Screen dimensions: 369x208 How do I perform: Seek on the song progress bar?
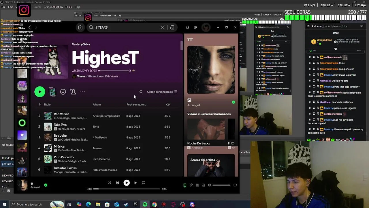click(x=127, y=189)
